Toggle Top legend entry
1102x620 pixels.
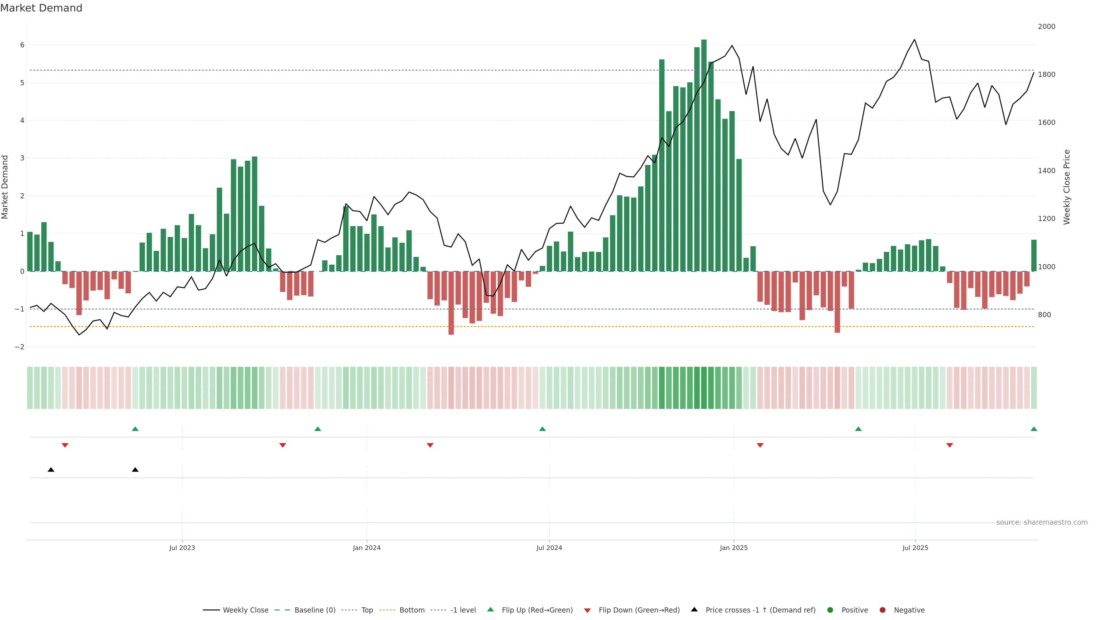(x=367, y=610)
